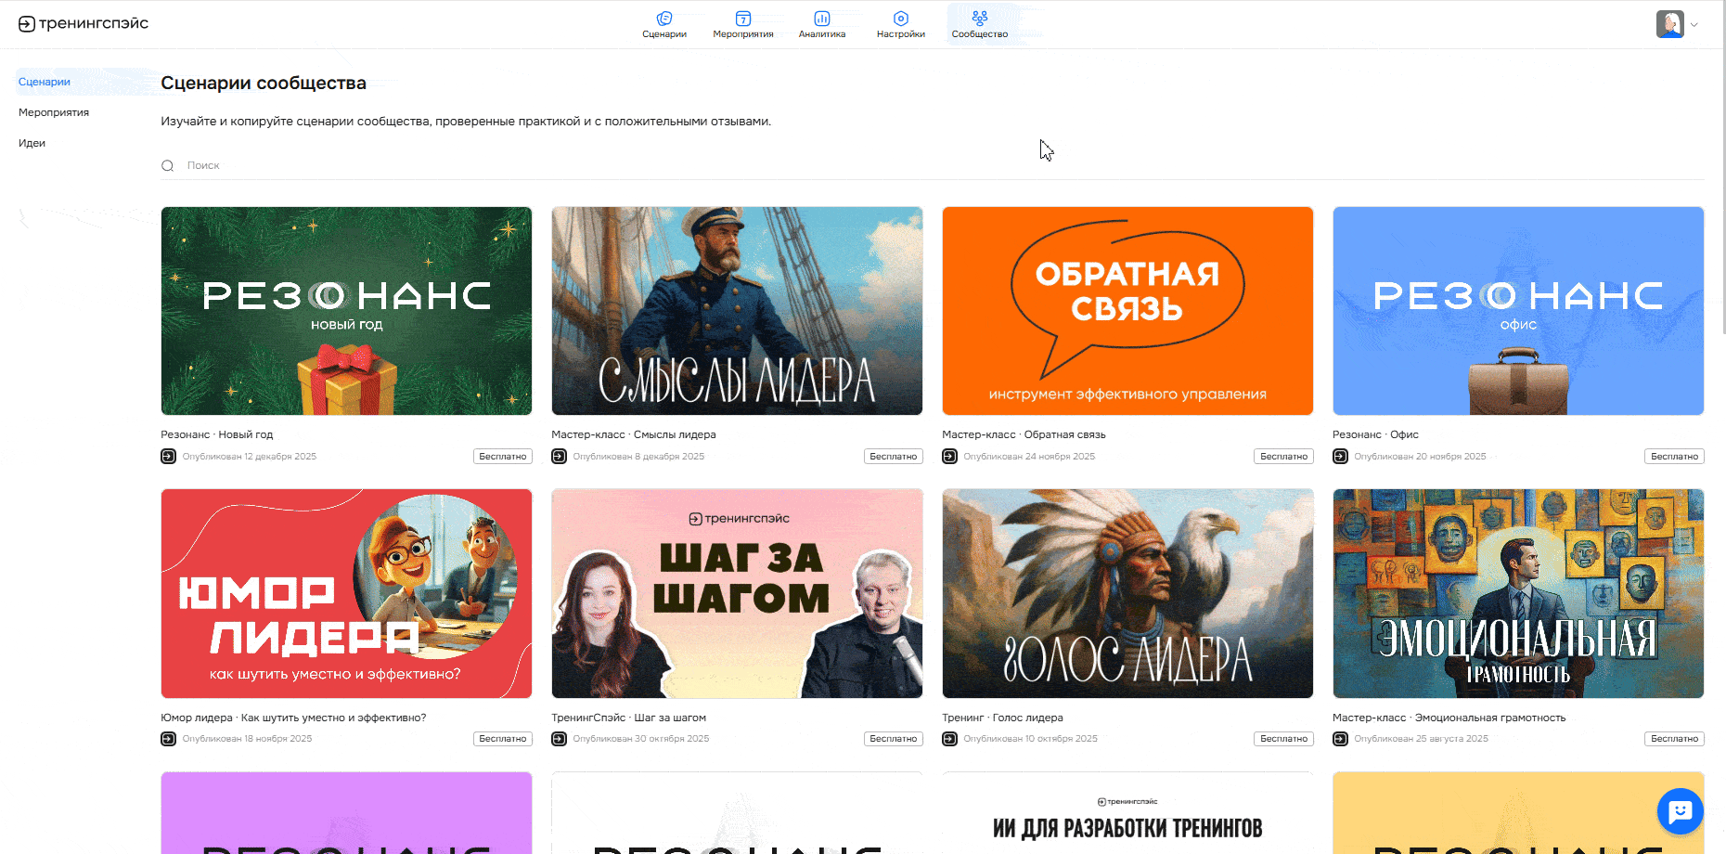Open the support chat bubble icon
The image size is (1726, 854).
point(1680,811)
